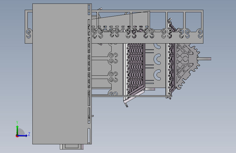Click the 'Y' axis label
The image size is (236, 153).
tap(17, 122)
